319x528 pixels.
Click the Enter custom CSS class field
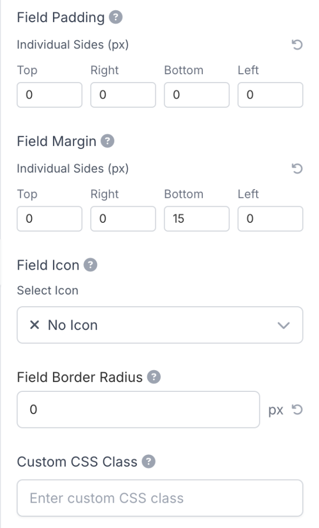[159, 498]
